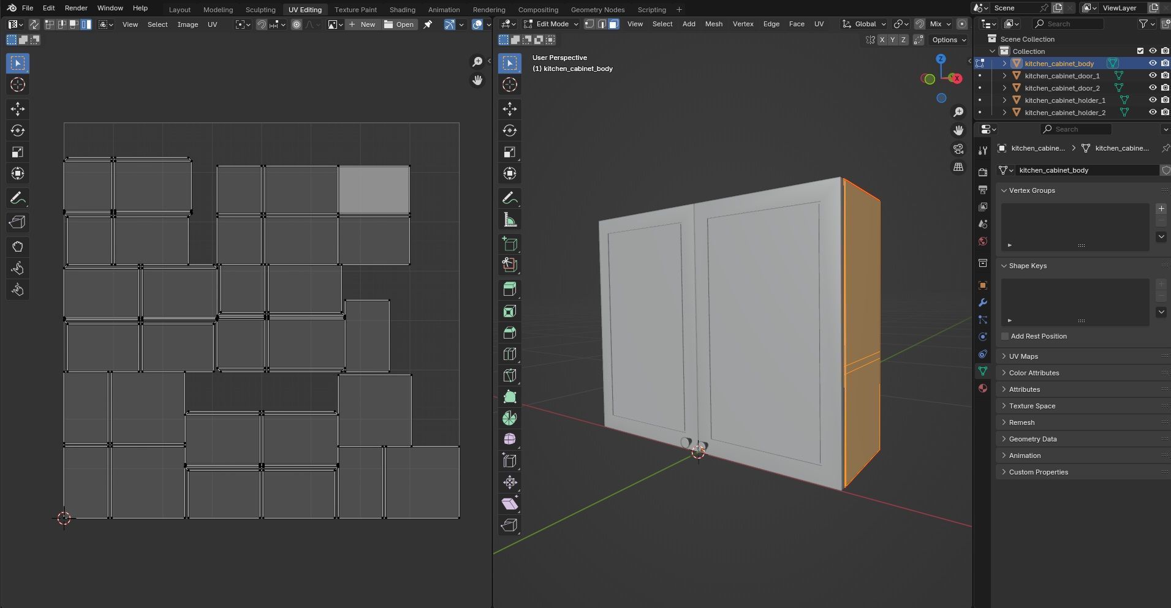Screen dimensions: 1171x608
Task: Select the Annotate tool in 3D viewport
Action: 510,198
